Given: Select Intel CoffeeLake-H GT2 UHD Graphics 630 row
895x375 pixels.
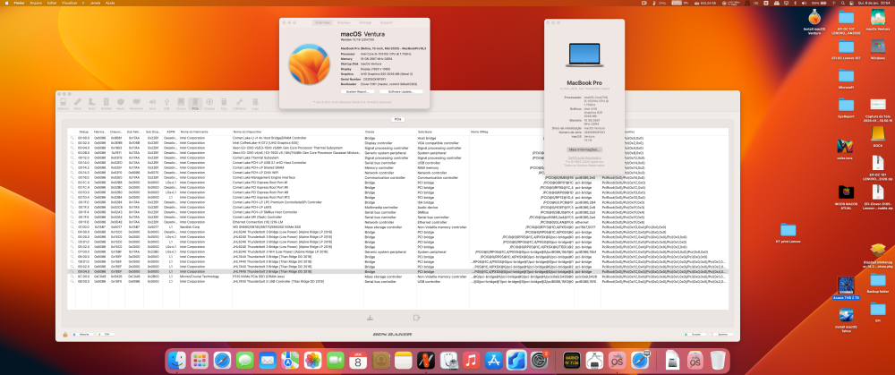Looking at the screenshot, I should (x=398, y=142).
